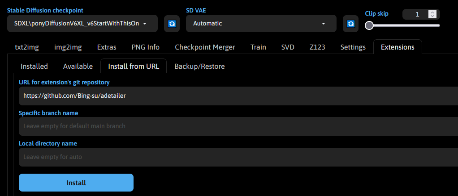Screen dimensions: 458x196
Task: Select the Backup/Restore subtab
Action: [199, 67]
